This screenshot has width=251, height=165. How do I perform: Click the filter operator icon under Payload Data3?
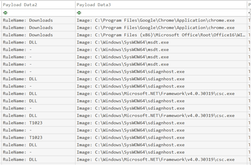click(x=78, y=13)
